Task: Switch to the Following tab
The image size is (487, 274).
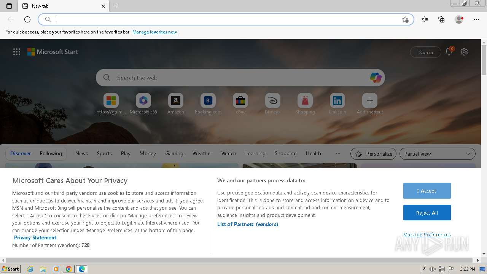Action: coord(51,153)
